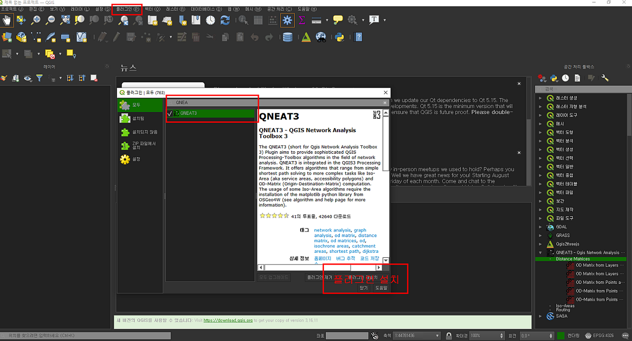Open the download.qgis.org link
The width and height of the screenshot is (632, 341).
pos(228,320)
